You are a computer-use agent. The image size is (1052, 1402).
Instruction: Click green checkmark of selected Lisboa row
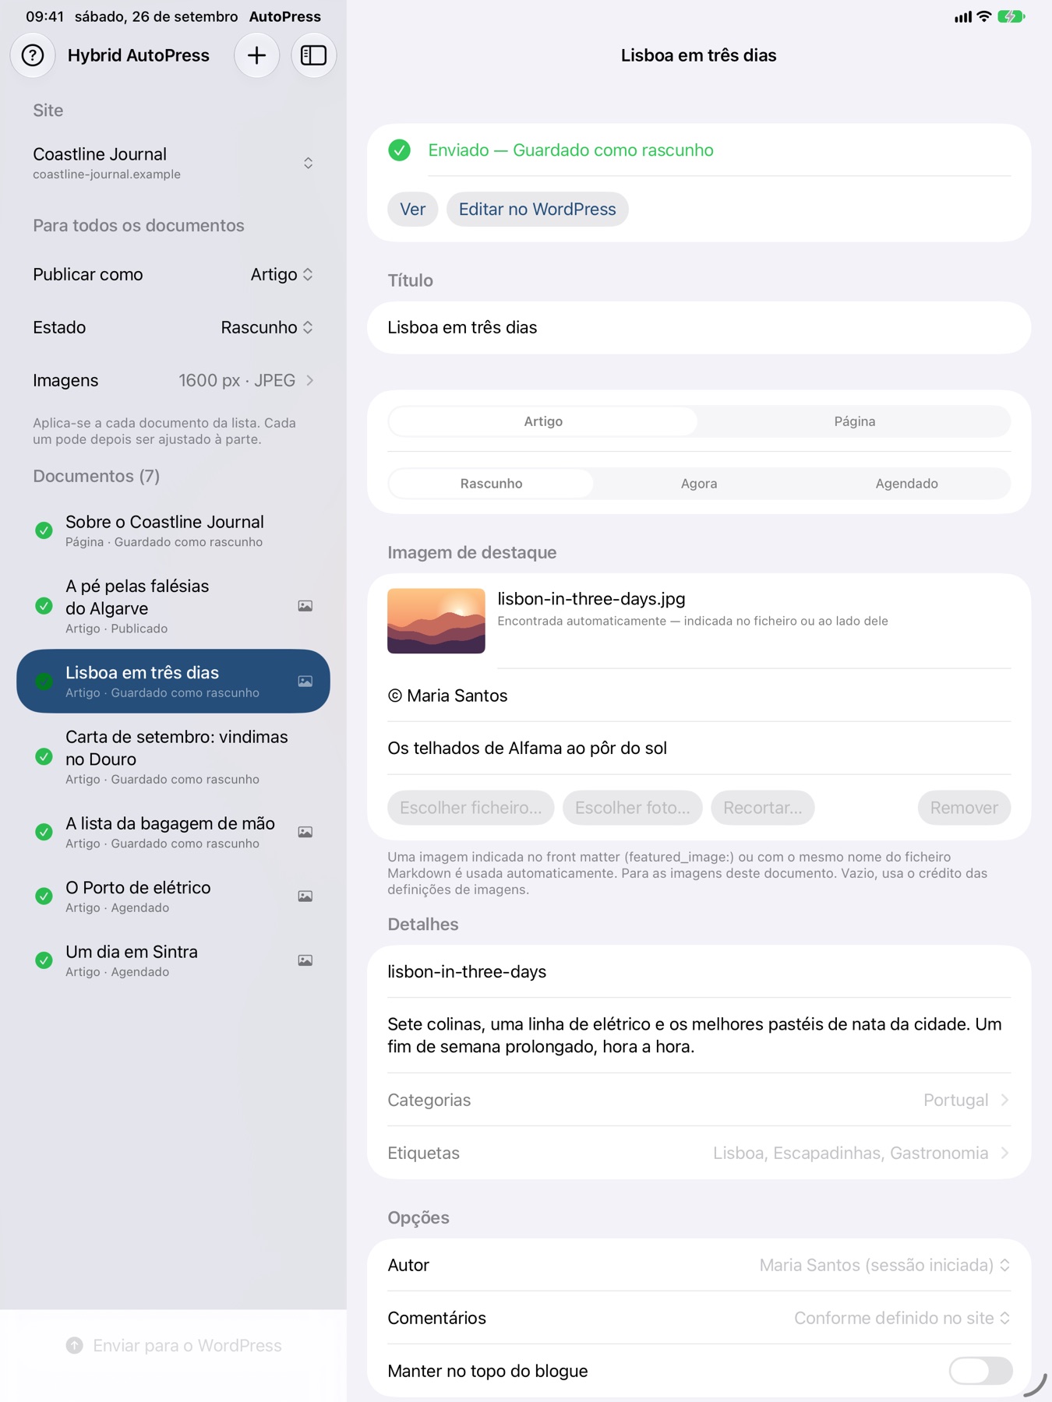point(44,681)
